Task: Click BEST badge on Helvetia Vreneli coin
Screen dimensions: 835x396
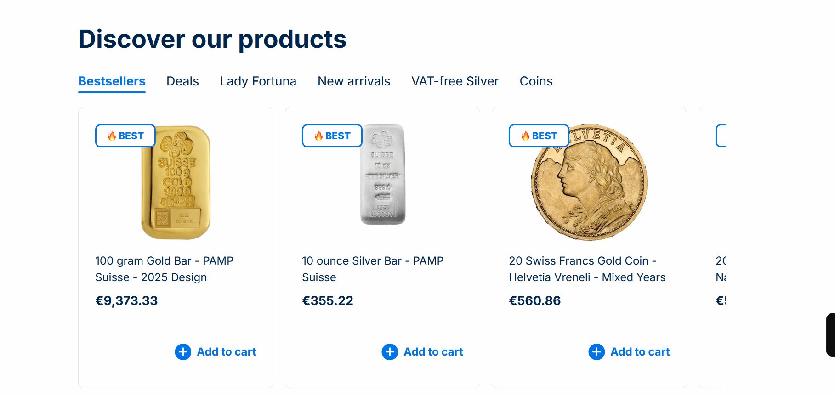Action: (539, 136)
